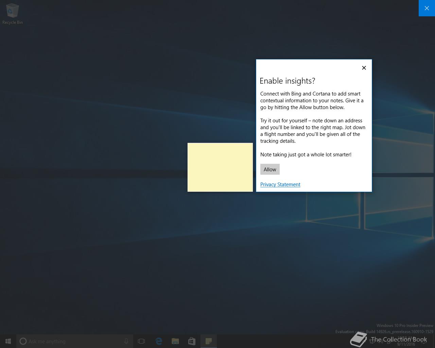Screen dimensions: 435x348
Task: Open the Recycle Bin icon
Action: (13, 14)
